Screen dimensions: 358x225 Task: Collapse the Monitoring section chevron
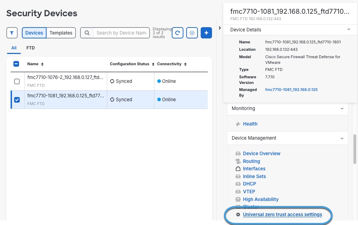(x=342, y=109)
